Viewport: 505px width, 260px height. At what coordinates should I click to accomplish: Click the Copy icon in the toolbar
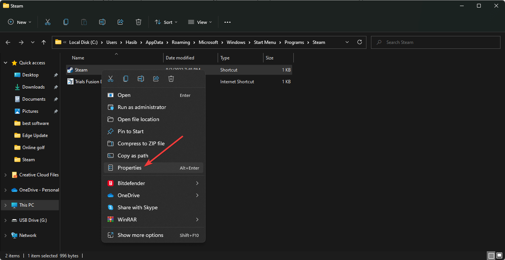[66, 22]
